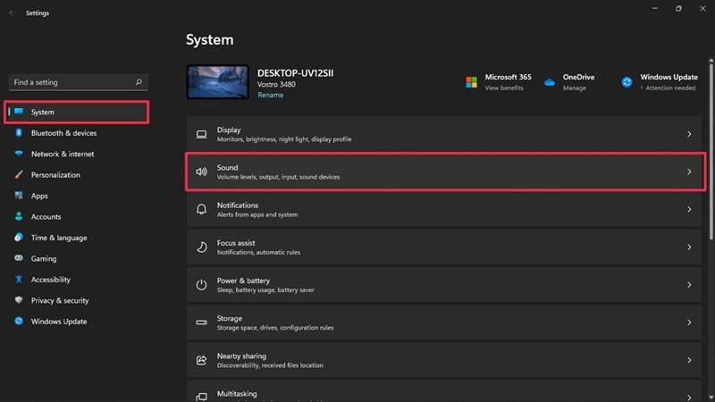Click the back arrow in Settings header
The image size is (715, 402).
(x=12, y=13)
